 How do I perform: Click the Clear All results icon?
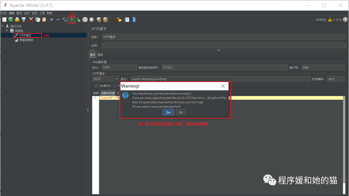pos(105,20)
